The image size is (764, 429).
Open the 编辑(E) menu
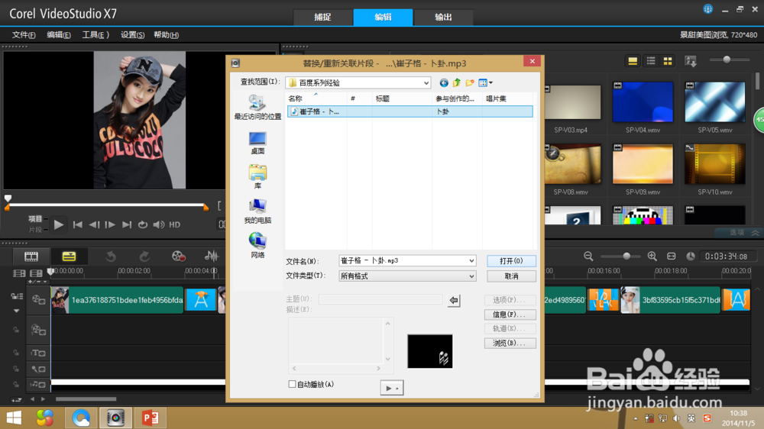tap(59, 35)
